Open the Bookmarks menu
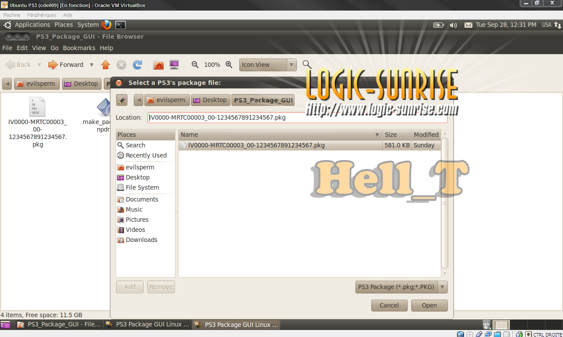 pyautogui.click(x=79, y=48)
